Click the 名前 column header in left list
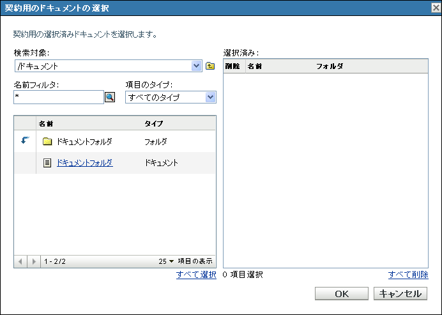The height and width of the screenshot is (315, 442). click(46, 123)
